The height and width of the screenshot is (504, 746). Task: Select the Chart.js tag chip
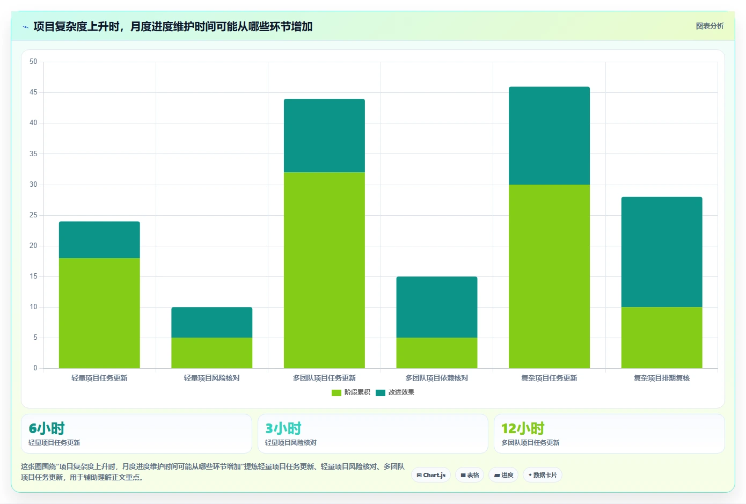pos(431,475)
